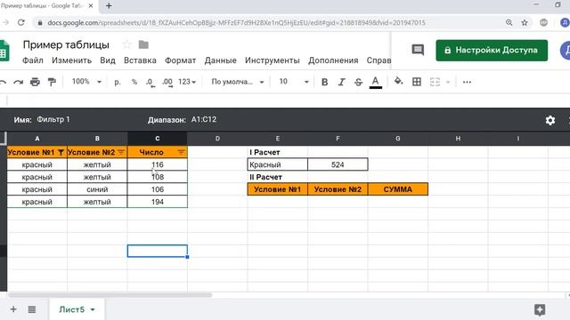This screenshot has width=570, height=320.
Task: Open the Файл menu
Action: point(33,60)
